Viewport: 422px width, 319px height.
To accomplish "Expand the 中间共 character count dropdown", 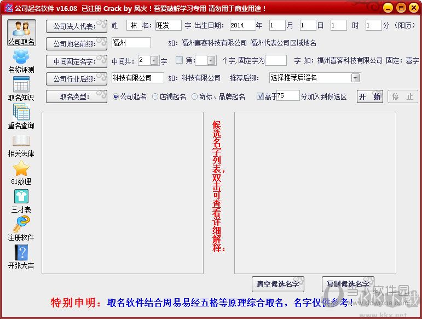I will (x=154, y=60).
